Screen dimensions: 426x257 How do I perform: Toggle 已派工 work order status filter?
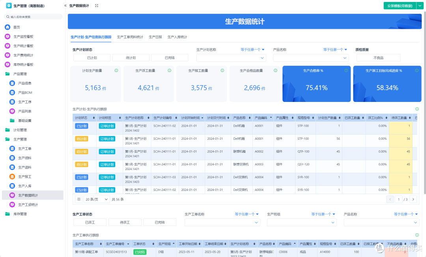tap(90, 222)
